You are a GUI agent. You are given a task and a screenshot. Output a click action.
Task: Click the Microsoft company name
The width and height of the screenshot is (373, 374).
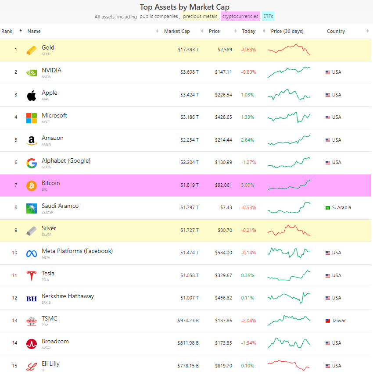54,115
